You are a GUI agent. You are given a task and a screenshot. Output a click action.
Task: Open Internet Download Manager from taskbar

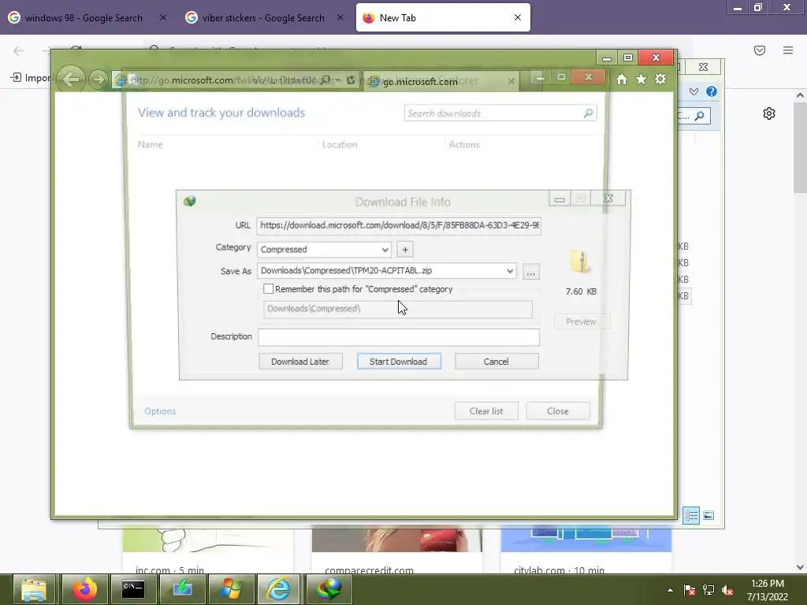[329, 589]
